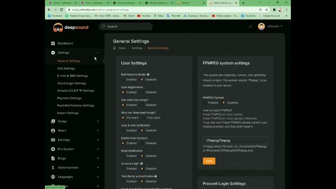Save the FFMPEG system settings
The height and width of the screenshot is (189, 336).
(209, 161)
